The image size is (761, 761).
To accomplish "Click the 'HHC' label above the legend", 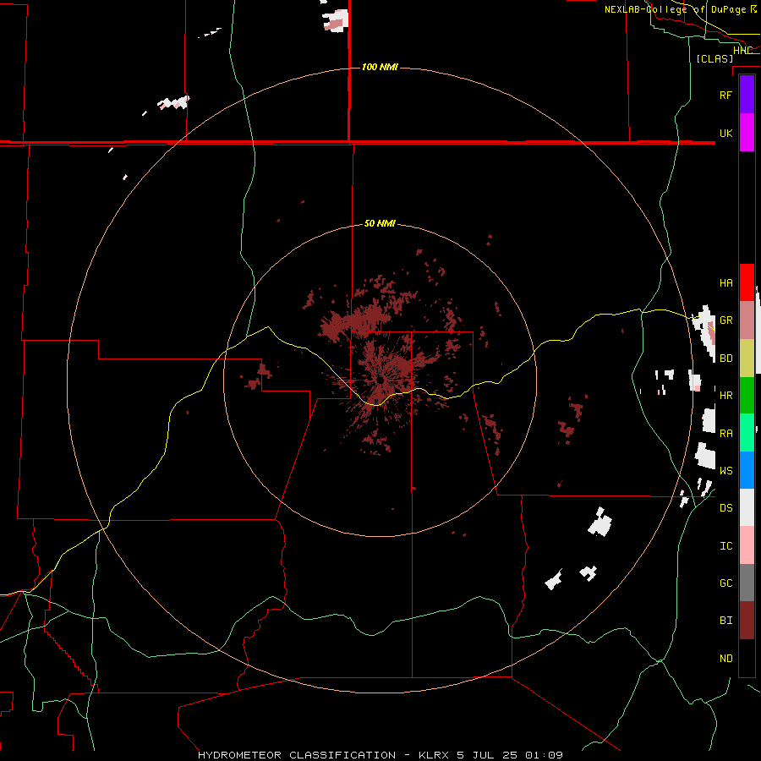I will [742, 51].
